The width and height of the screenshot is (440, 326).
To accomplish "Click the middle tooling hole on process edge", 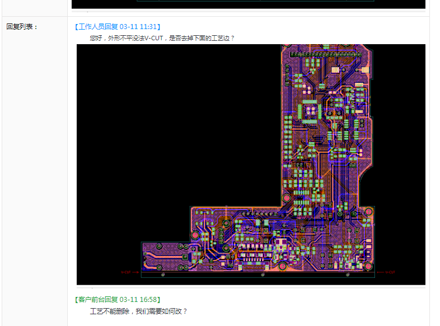I will tap(263, 275).
